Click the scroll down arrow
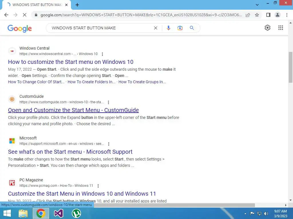The image size is (293, 219). click(x=290, y=200)
